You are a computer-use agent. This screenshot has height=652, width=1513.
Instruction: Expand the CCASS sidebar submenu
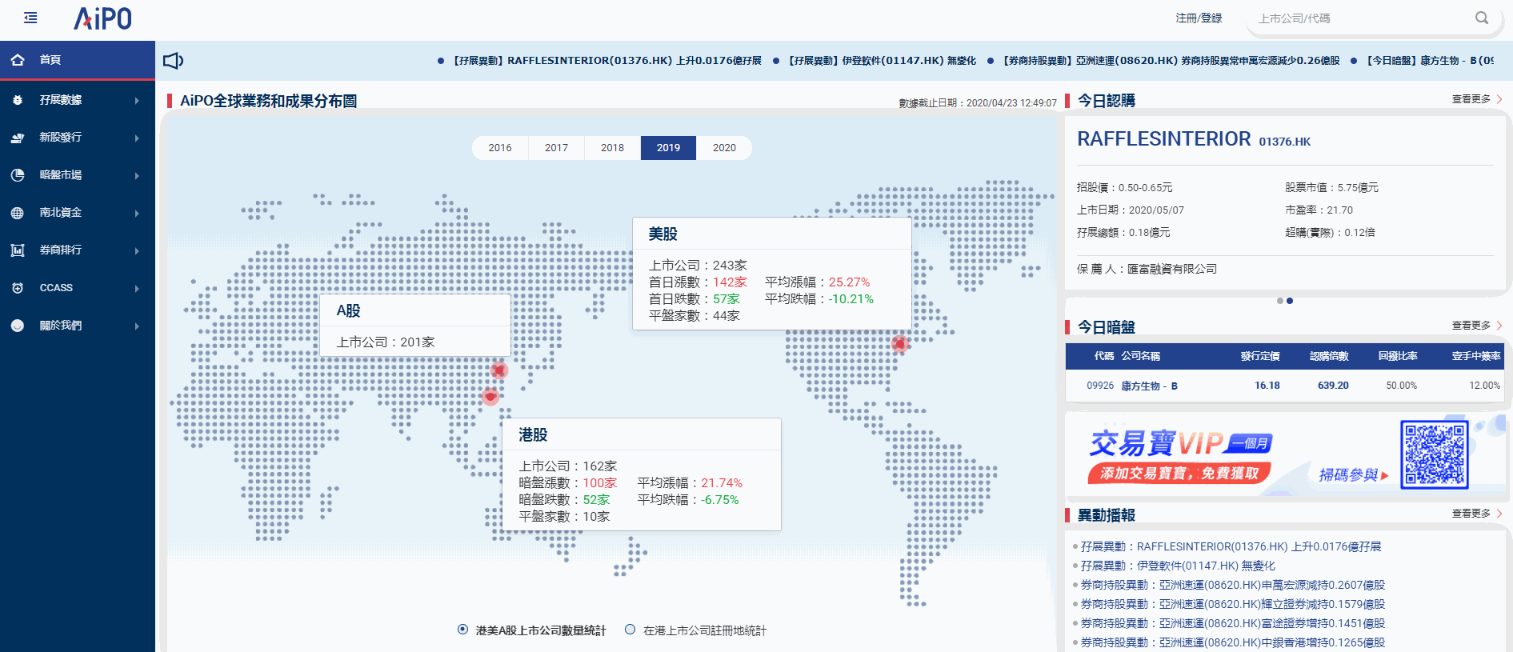click(137, 288)
